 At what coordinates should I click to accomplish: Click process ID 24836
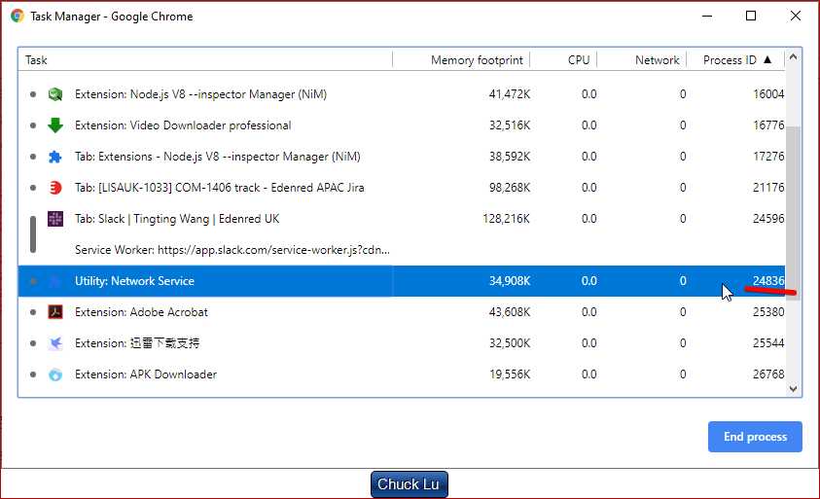(768, 281)
